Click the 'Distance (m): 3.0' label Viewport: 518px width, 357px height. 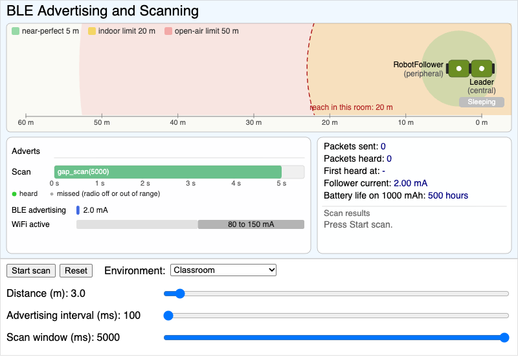[x=46, y=294]
